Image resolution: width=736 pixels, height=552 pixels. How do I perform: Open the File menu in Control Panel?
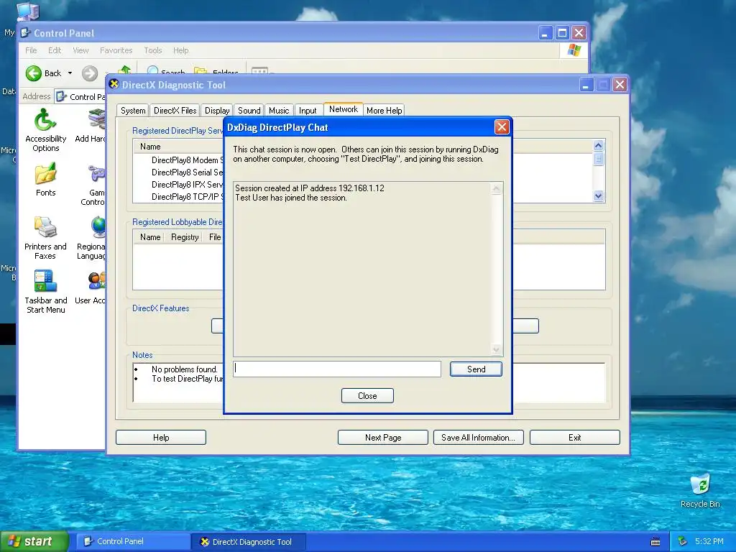point(31,50)
